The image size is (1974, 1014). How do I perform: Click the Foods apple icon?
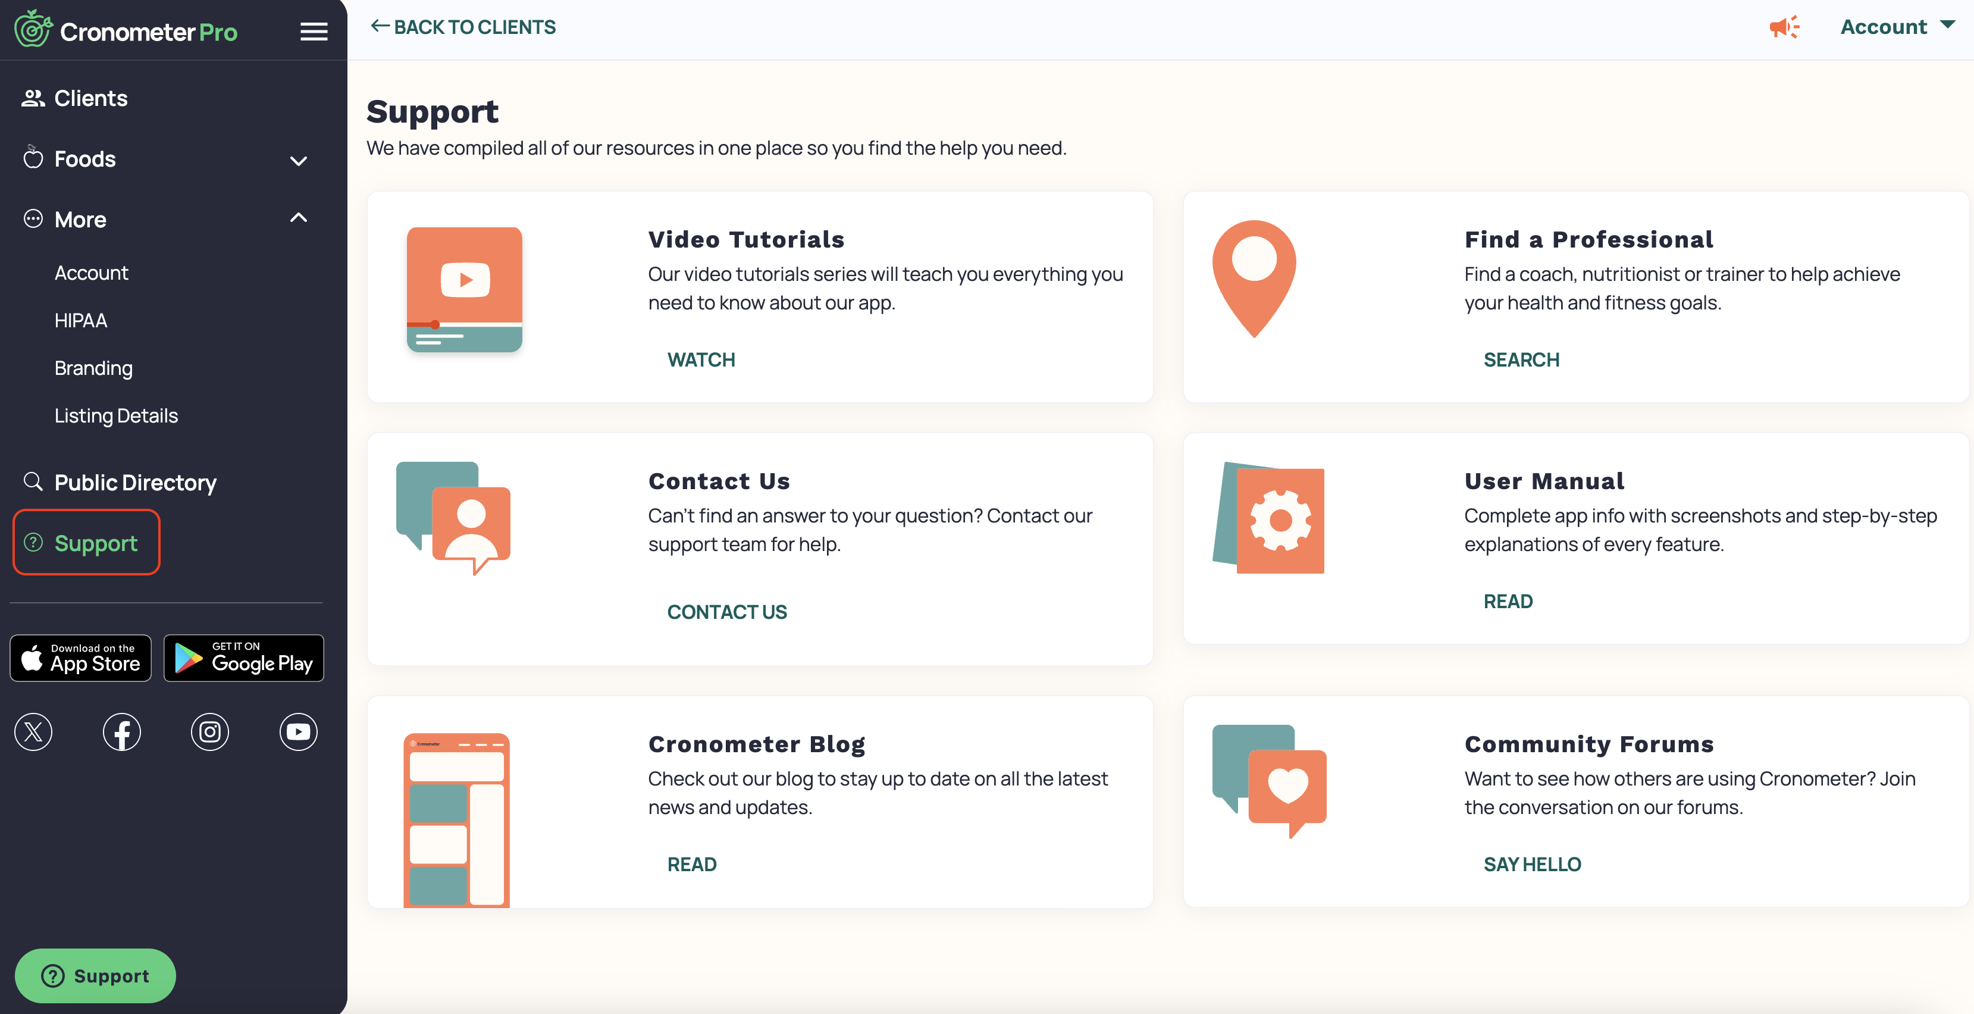[x=33, y=159]
